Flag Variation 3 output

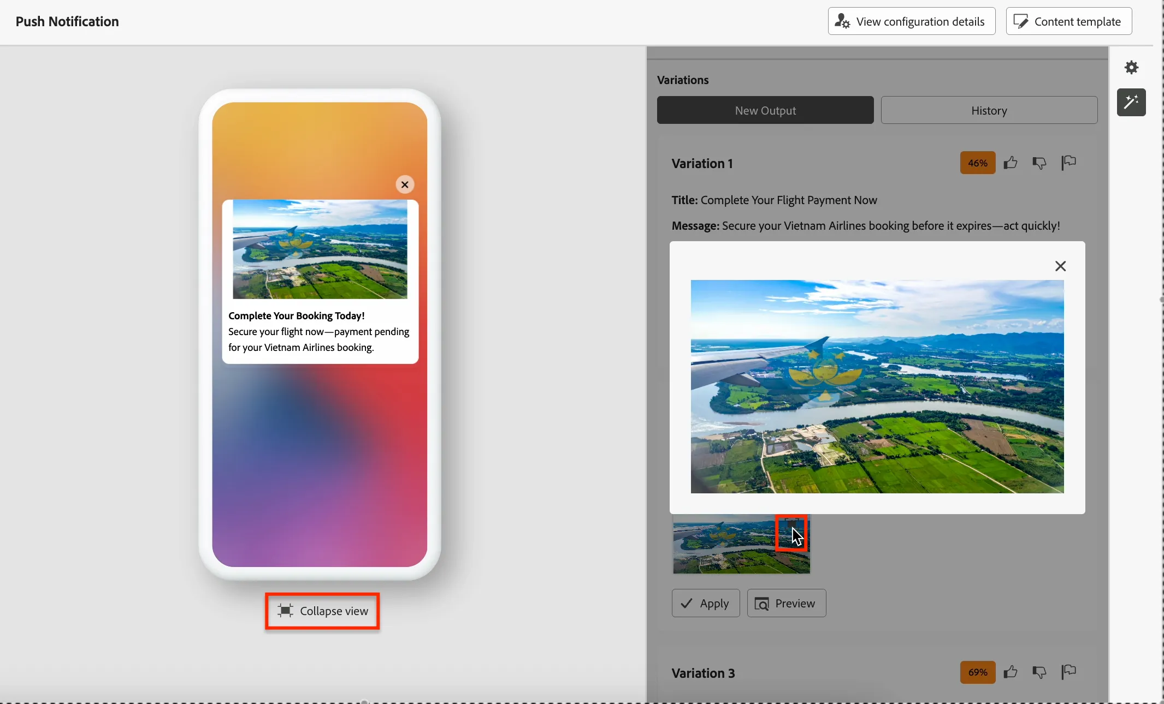click(1069, 672)
